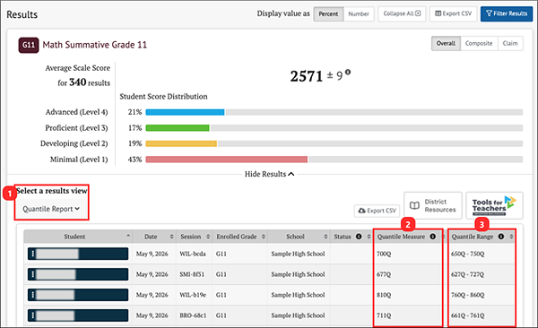Open Filter Results
Image resolution: width=538 pixels, height=328 pixels.
pos(507,13)
